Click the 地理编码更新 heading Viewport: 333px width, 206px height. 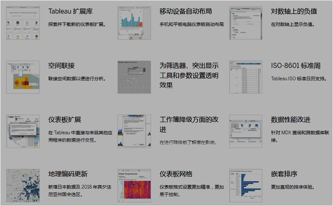click(x=68, y=174)
